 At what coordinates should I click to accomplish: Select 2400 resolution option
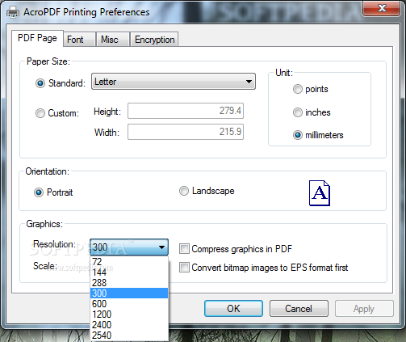point(129,325)
